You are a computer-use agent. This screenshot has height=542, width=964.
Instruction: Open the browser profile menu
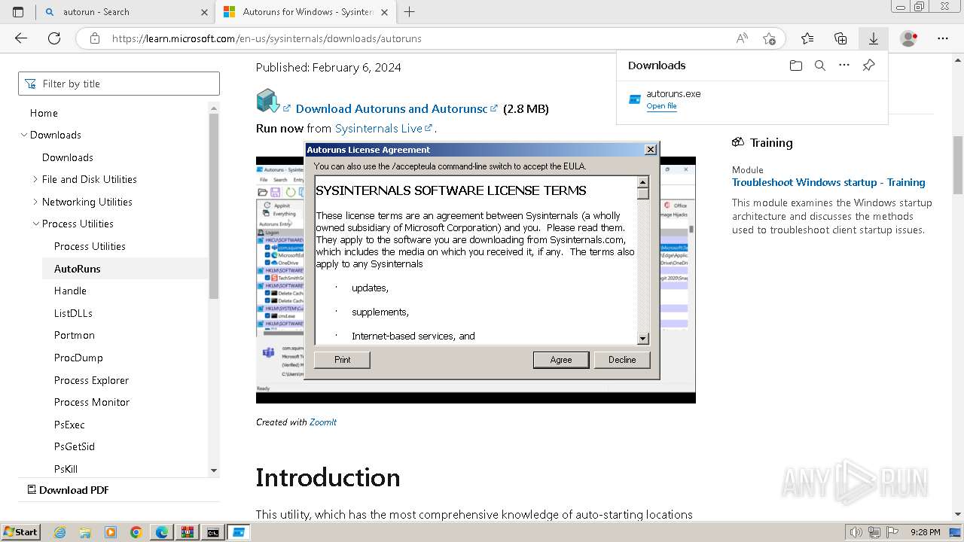point(909,38)
